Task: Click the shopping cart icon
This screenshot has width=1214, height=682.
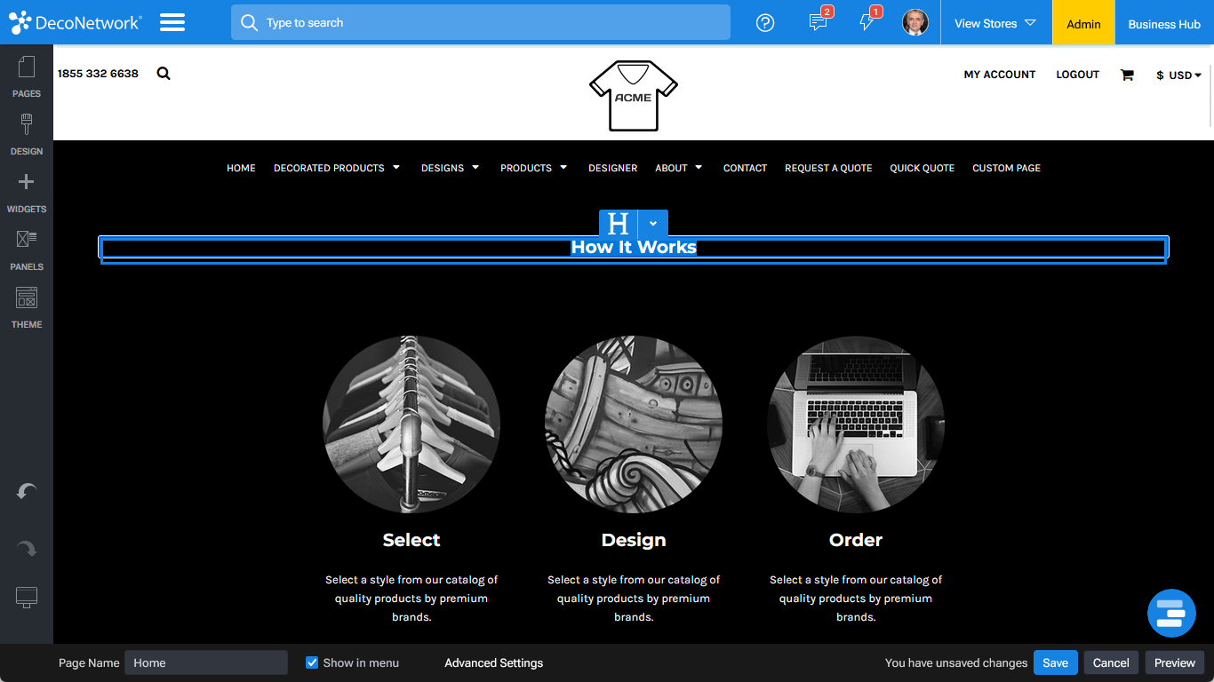Action: click(1127, 75)
